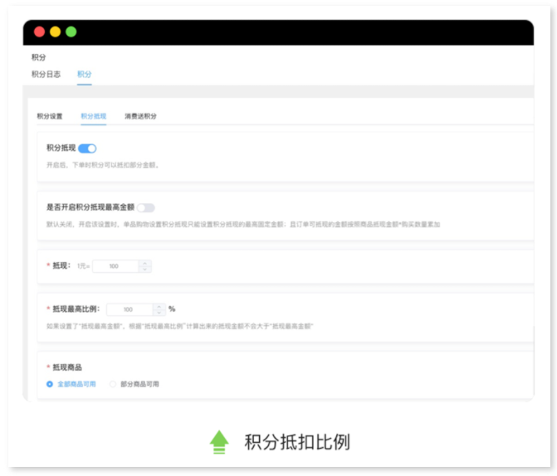Disable the 积分抵现 toggle switch
Viewport: 557px width, 476px height.
pyautogui.click(x=88, y=148)
